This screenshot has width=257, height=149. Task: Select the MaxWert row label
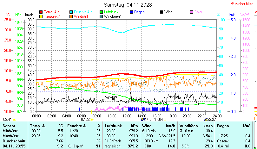[10, 136]
